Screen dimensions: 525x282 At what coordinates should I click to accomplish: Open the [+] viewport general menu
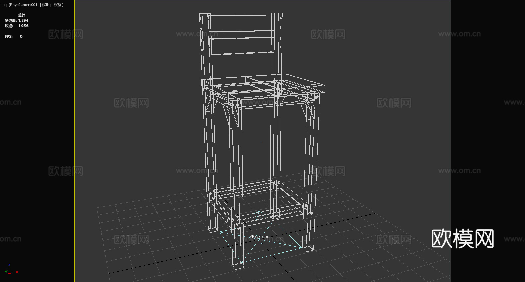pos(4,5)
